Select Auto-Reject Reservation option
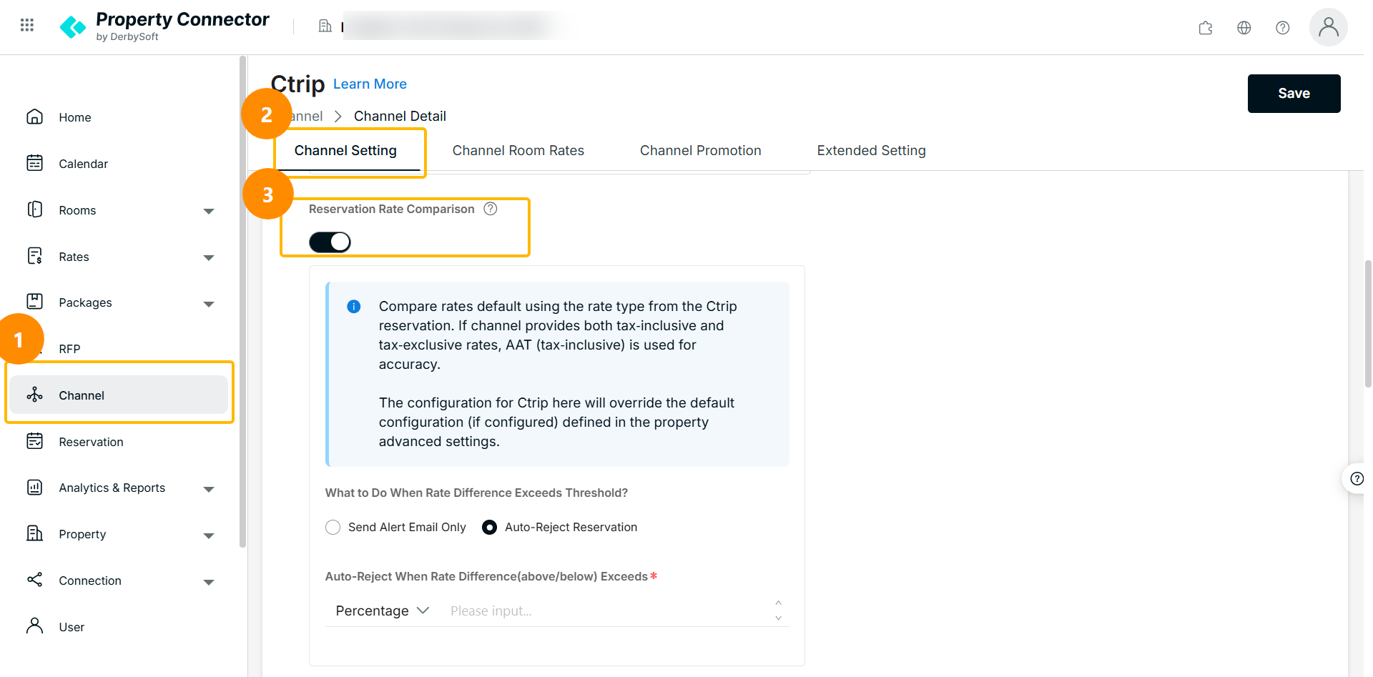This screenshot has height=677, width=1373. (x=559, y=528)
